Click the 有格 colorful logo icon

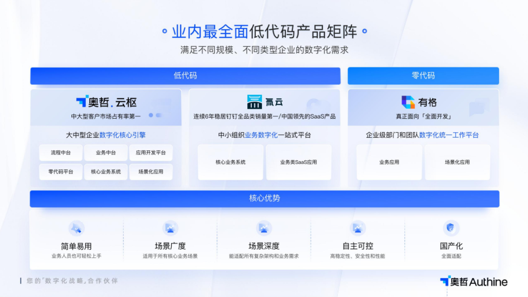(x=408, y=102)
